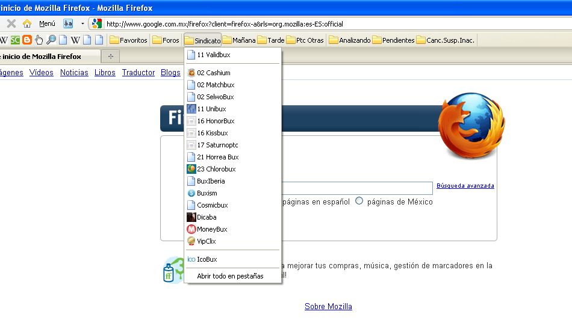Click the character encoding toolbar icon

(68, 23)
